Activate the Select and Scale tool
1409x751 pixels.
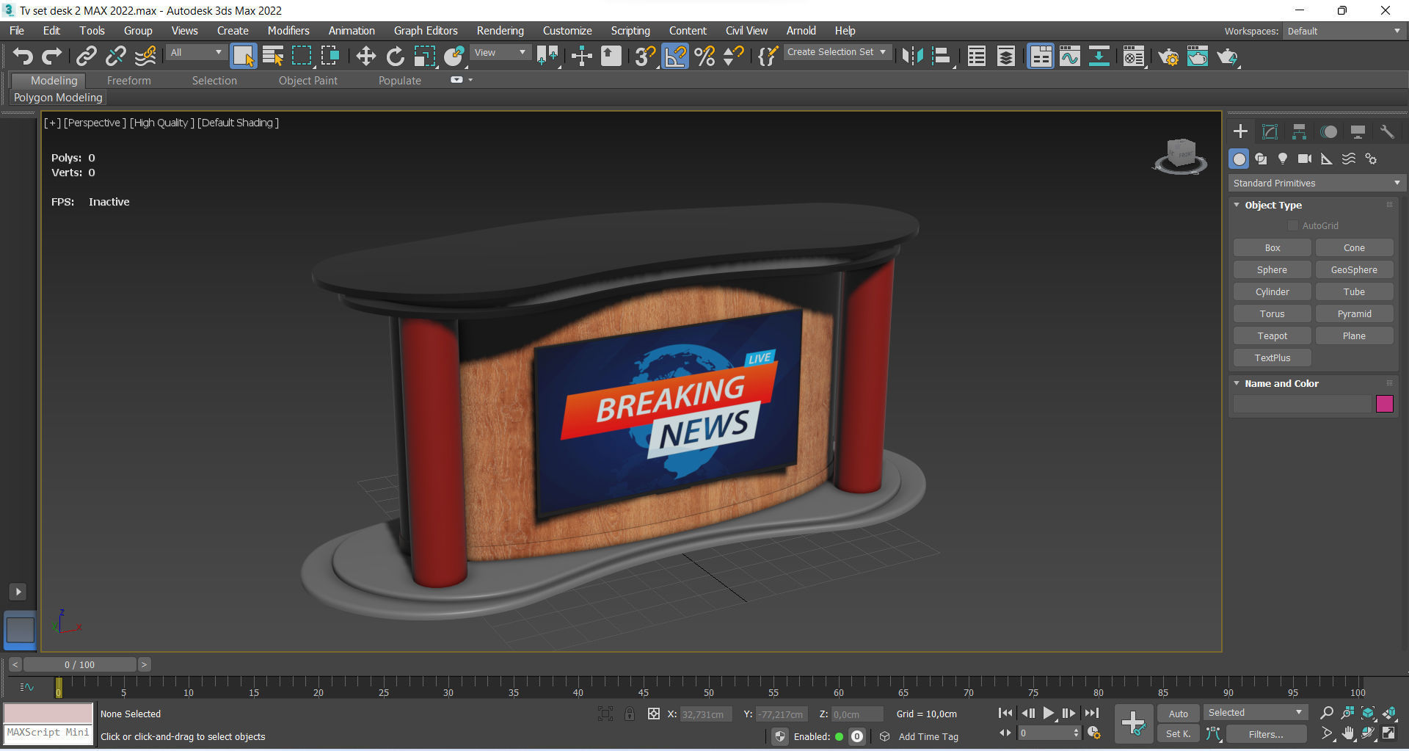click(x=424, y=57)
